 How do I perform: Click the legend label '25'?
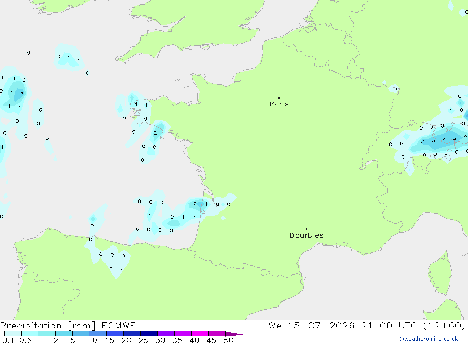pyautogui.click(x=144, y=340)
